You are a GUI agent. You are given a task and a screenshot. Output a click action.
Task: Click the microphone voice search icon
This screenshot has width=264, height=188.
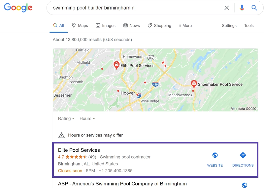tap(242, 8)
